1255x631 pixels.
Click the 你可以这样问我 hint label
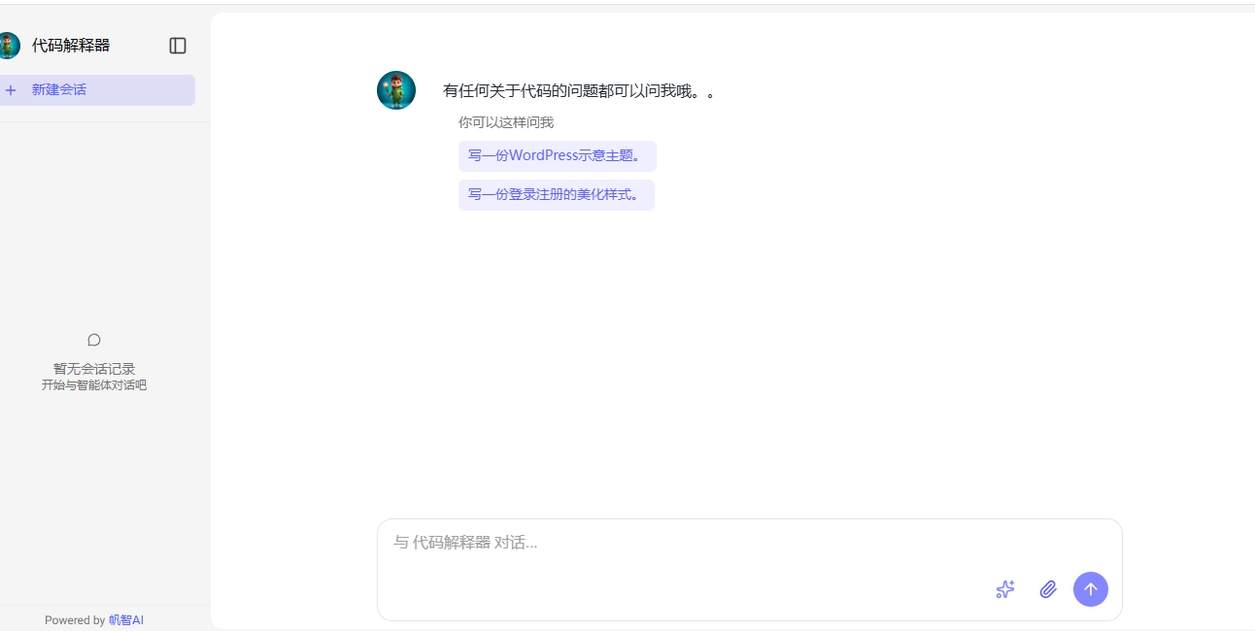(x=504, y=122)
